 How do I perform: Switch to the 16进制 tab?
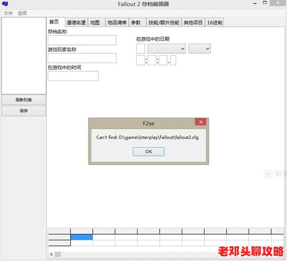click(215, 22)
